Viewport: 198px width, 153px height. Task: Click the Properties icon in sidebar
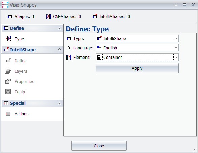coord(8,81)
